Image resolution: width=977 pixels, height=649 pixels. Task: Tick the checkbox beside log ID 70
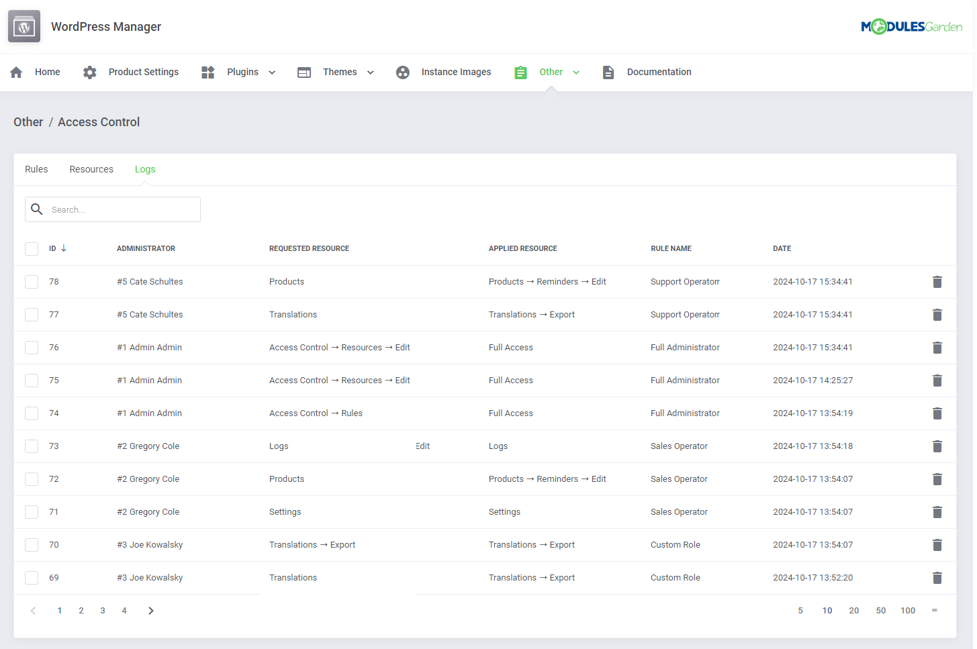(x=32, y=544)
